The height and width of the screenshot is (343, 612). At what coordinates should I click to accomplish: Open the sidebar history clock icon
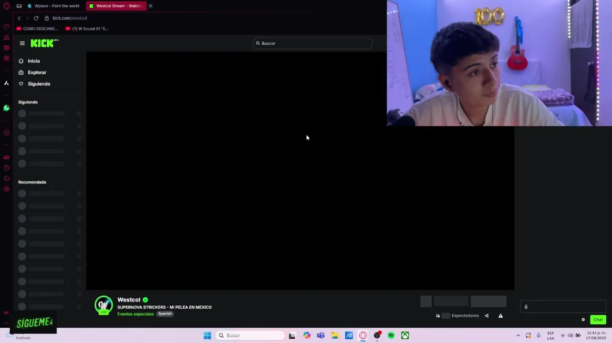pos(6,168)
